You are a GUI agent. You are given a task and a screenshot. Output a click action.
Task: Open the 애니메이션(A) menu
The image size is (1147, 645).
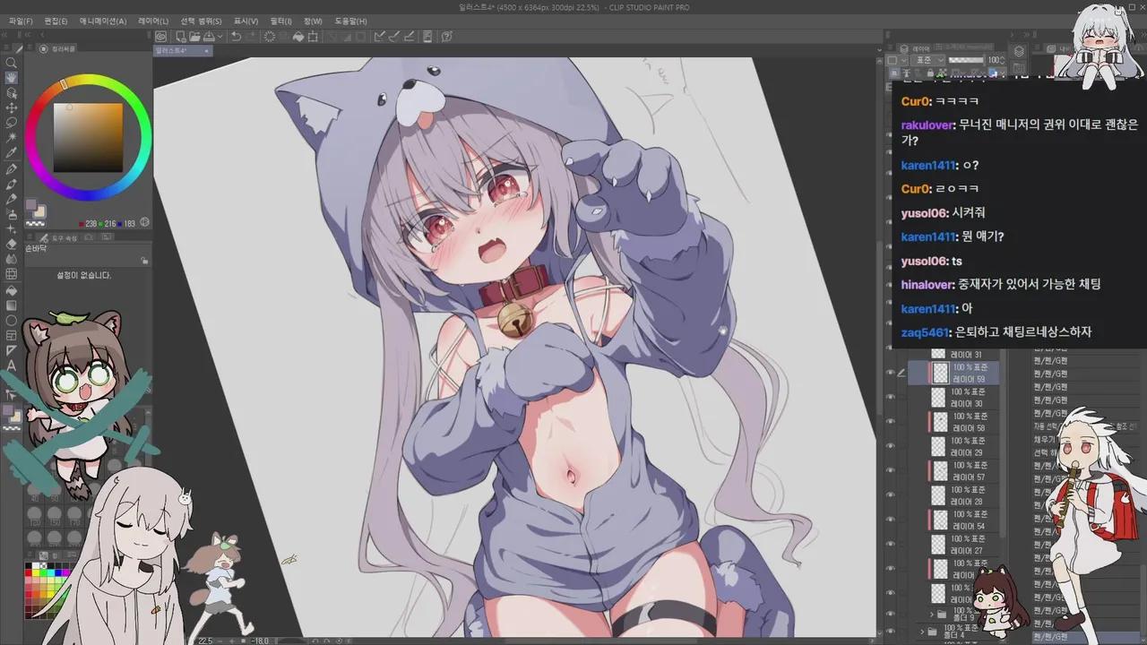click(103, 21)
